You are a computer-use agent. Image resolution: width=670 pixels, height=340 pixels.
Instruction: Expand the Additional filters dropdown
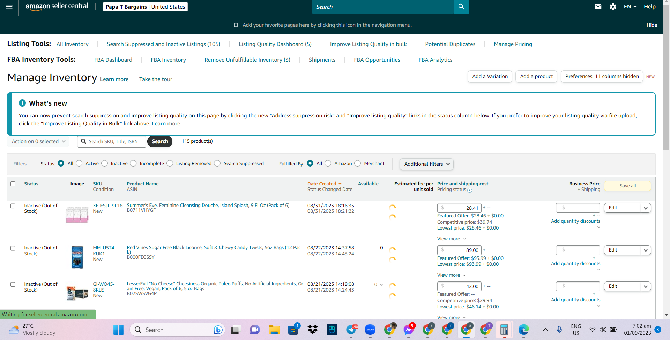(x=426, y=164)
